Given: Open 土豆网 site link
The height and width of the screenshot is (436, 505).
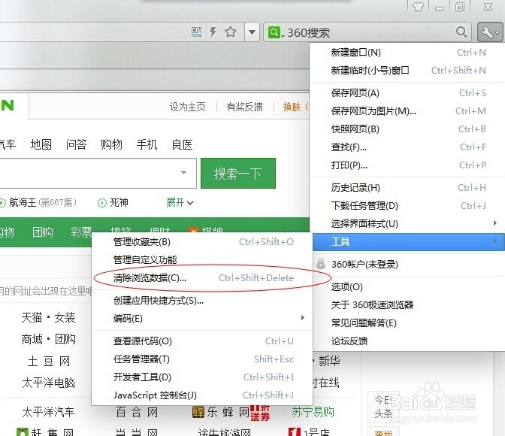Looking at the screenshot, I should point(49,362).
